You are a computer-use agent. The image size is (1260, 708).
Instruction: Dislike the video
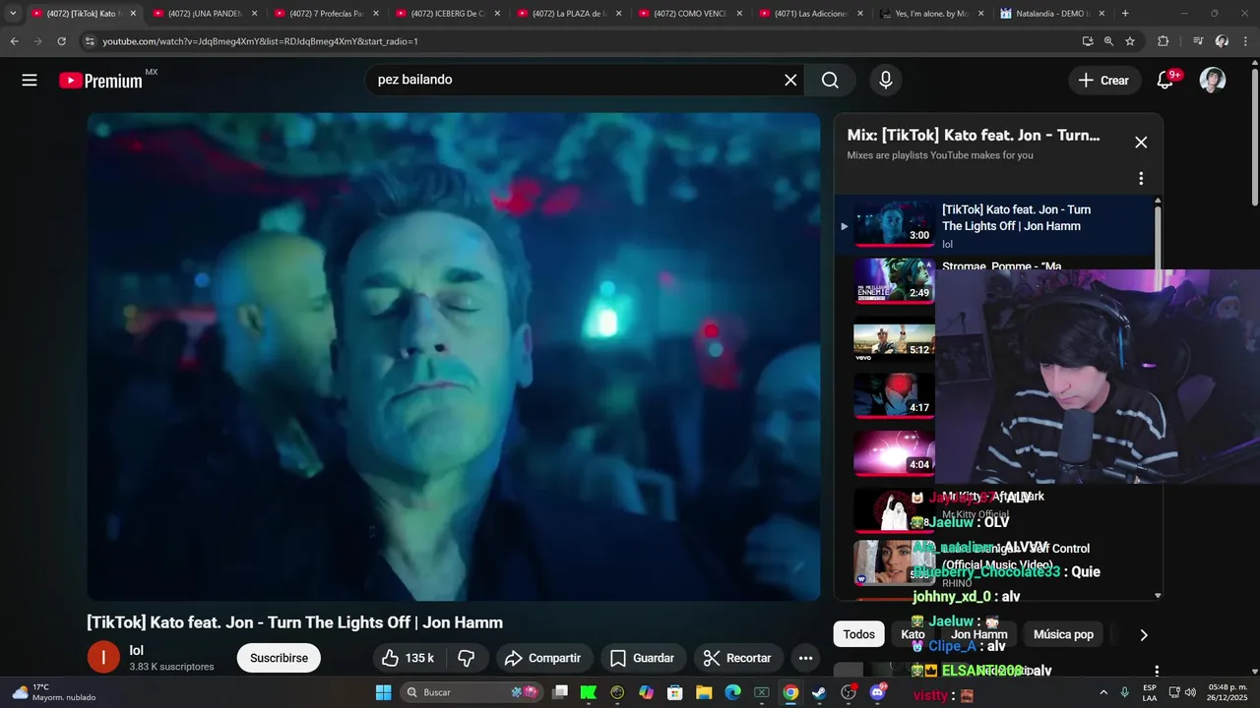[467, 658]
